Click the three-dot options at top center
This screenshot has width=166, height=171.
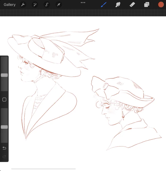[x=83, y=3]
